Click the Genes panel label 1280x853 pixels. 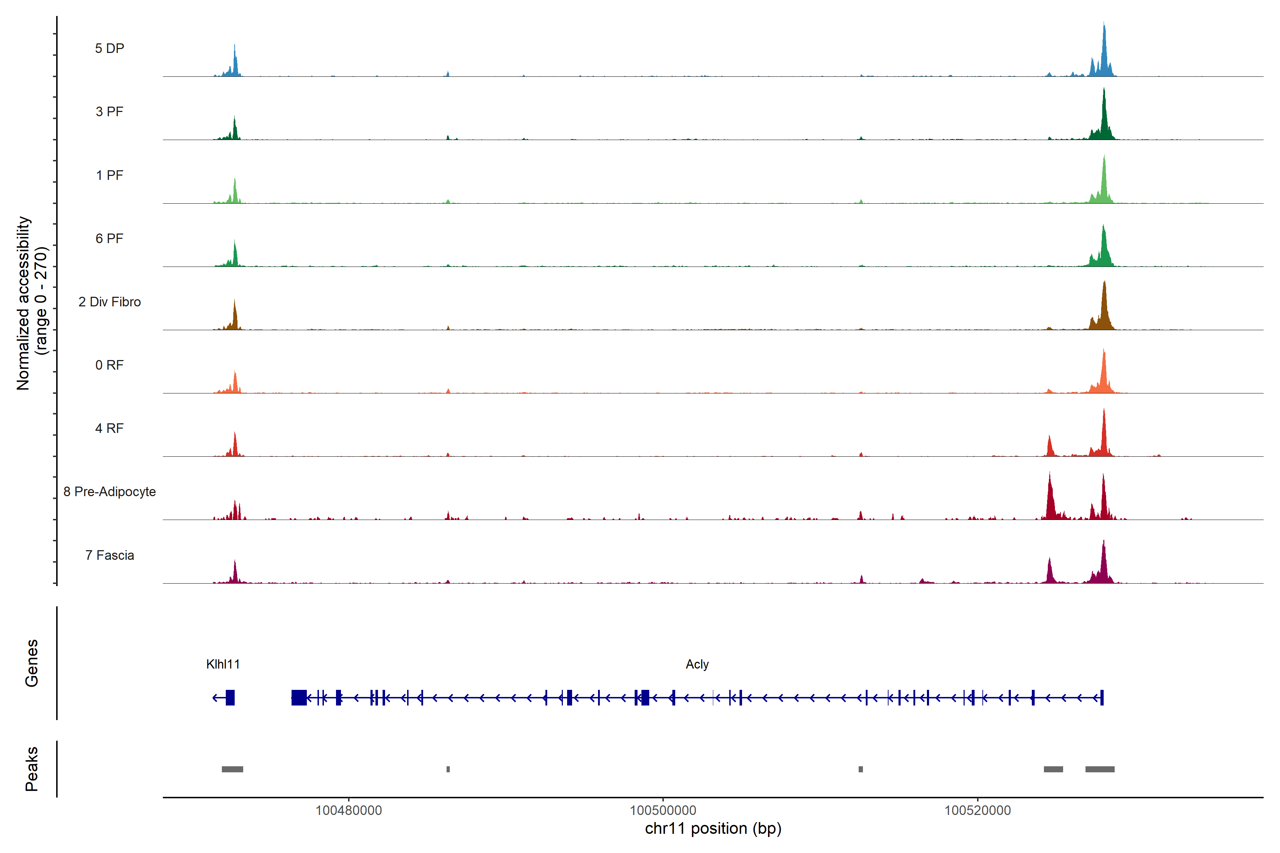(32, 662)
